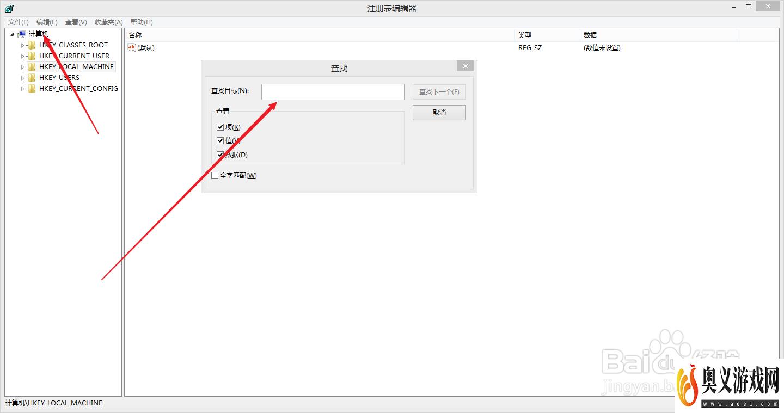Click the 类型 column header
The height and width of the screenshot is (413, 784).
pos(548,35)
